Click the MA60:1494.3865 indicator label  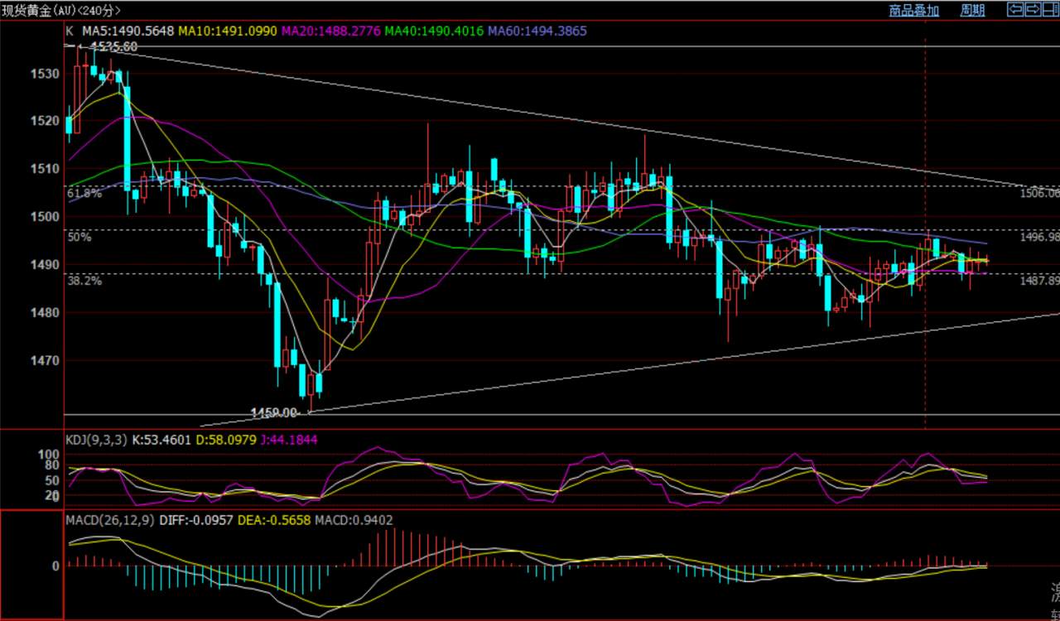tap(537, 31)
